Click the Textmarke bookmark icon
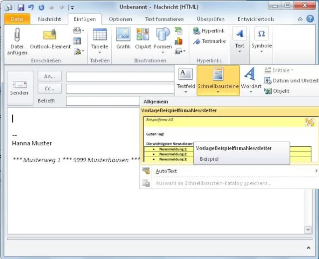Screen dimensions: 319x259 (x=209, y=41)
